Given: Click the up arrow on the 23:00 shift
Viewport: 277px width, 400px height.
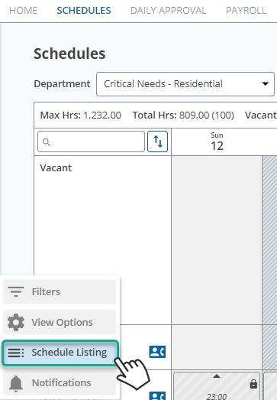Looking at the screenshot, I should 217,376.
